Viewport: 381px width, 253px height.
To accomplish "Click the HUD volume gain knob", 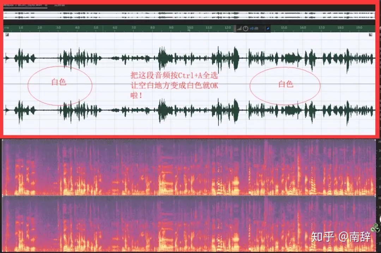I will pos(246,29).
